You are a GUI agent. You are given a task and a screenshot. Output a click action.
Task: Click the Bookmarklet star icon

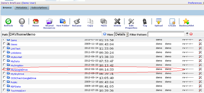tap(186, 21)
